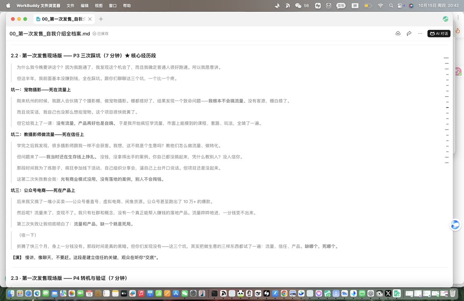Click heading 2.2 · 第一次发售现场版 P3 三次踩坑
This screenshot has width=464, height=301.
pyautogui.click(x=84, y=56)
